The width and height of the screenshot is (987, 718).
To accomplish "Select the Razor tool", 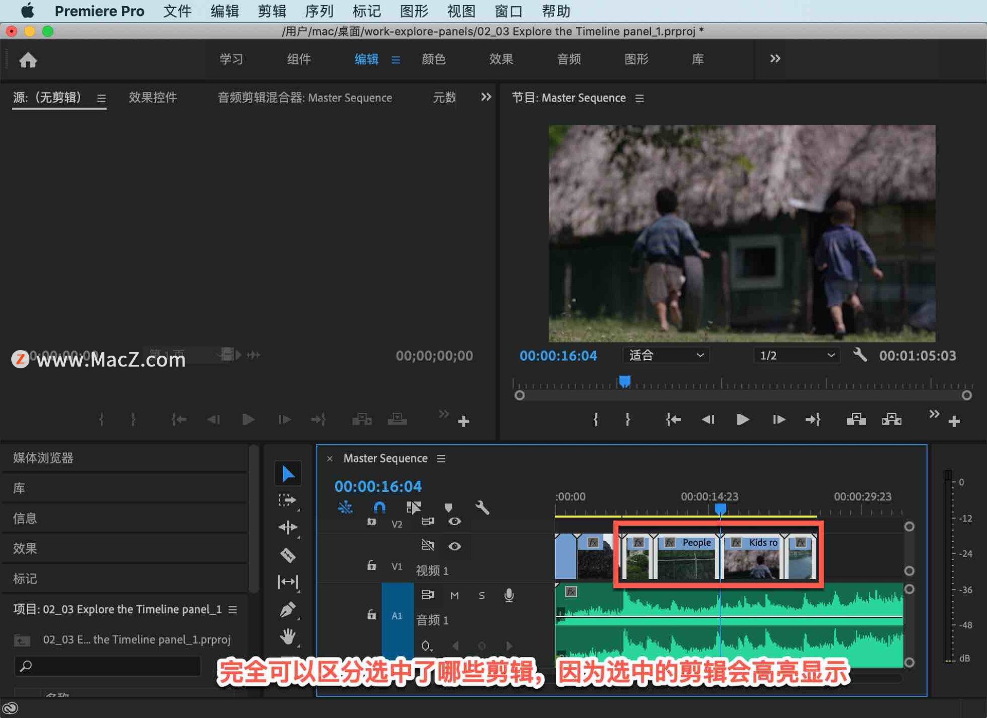I will [288, 555].
